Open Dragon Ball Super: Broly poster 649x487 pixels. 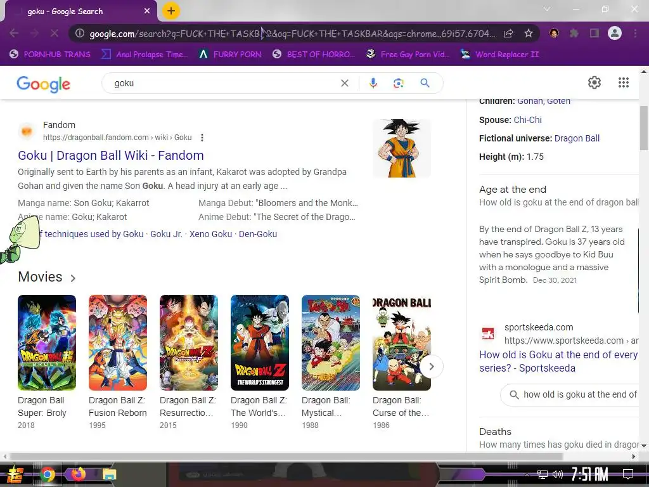[47, 342]
